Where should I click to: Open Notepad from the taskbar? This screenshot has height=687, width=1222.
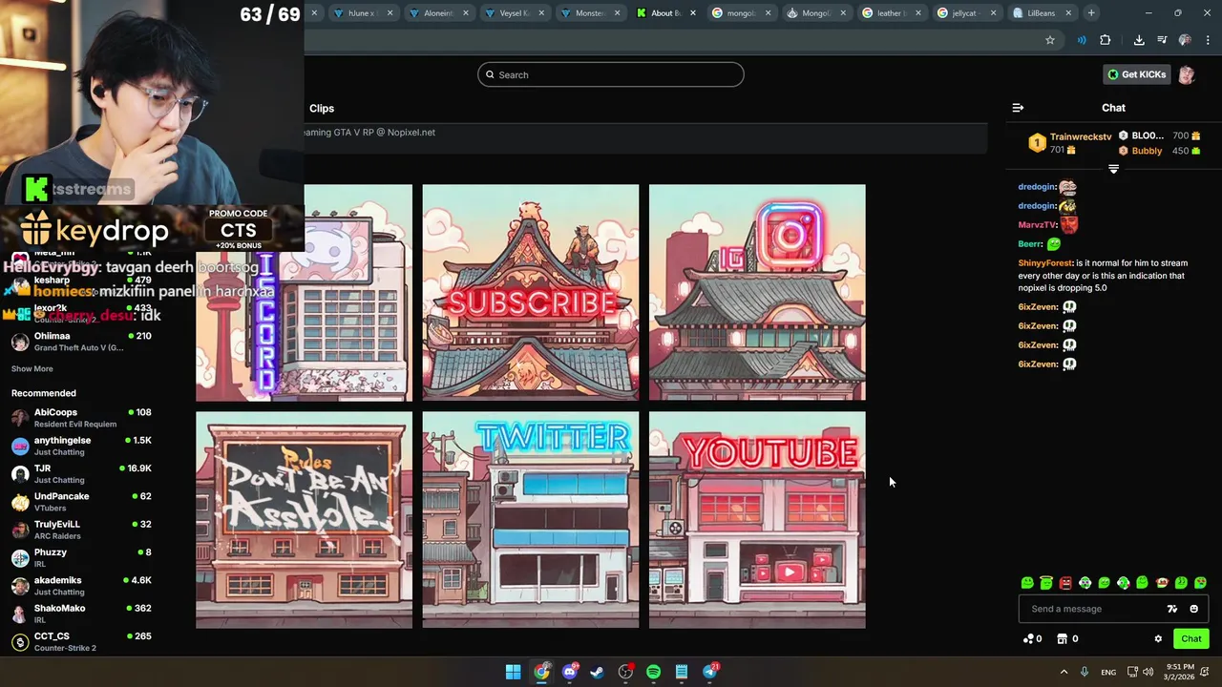pos(682,672)
